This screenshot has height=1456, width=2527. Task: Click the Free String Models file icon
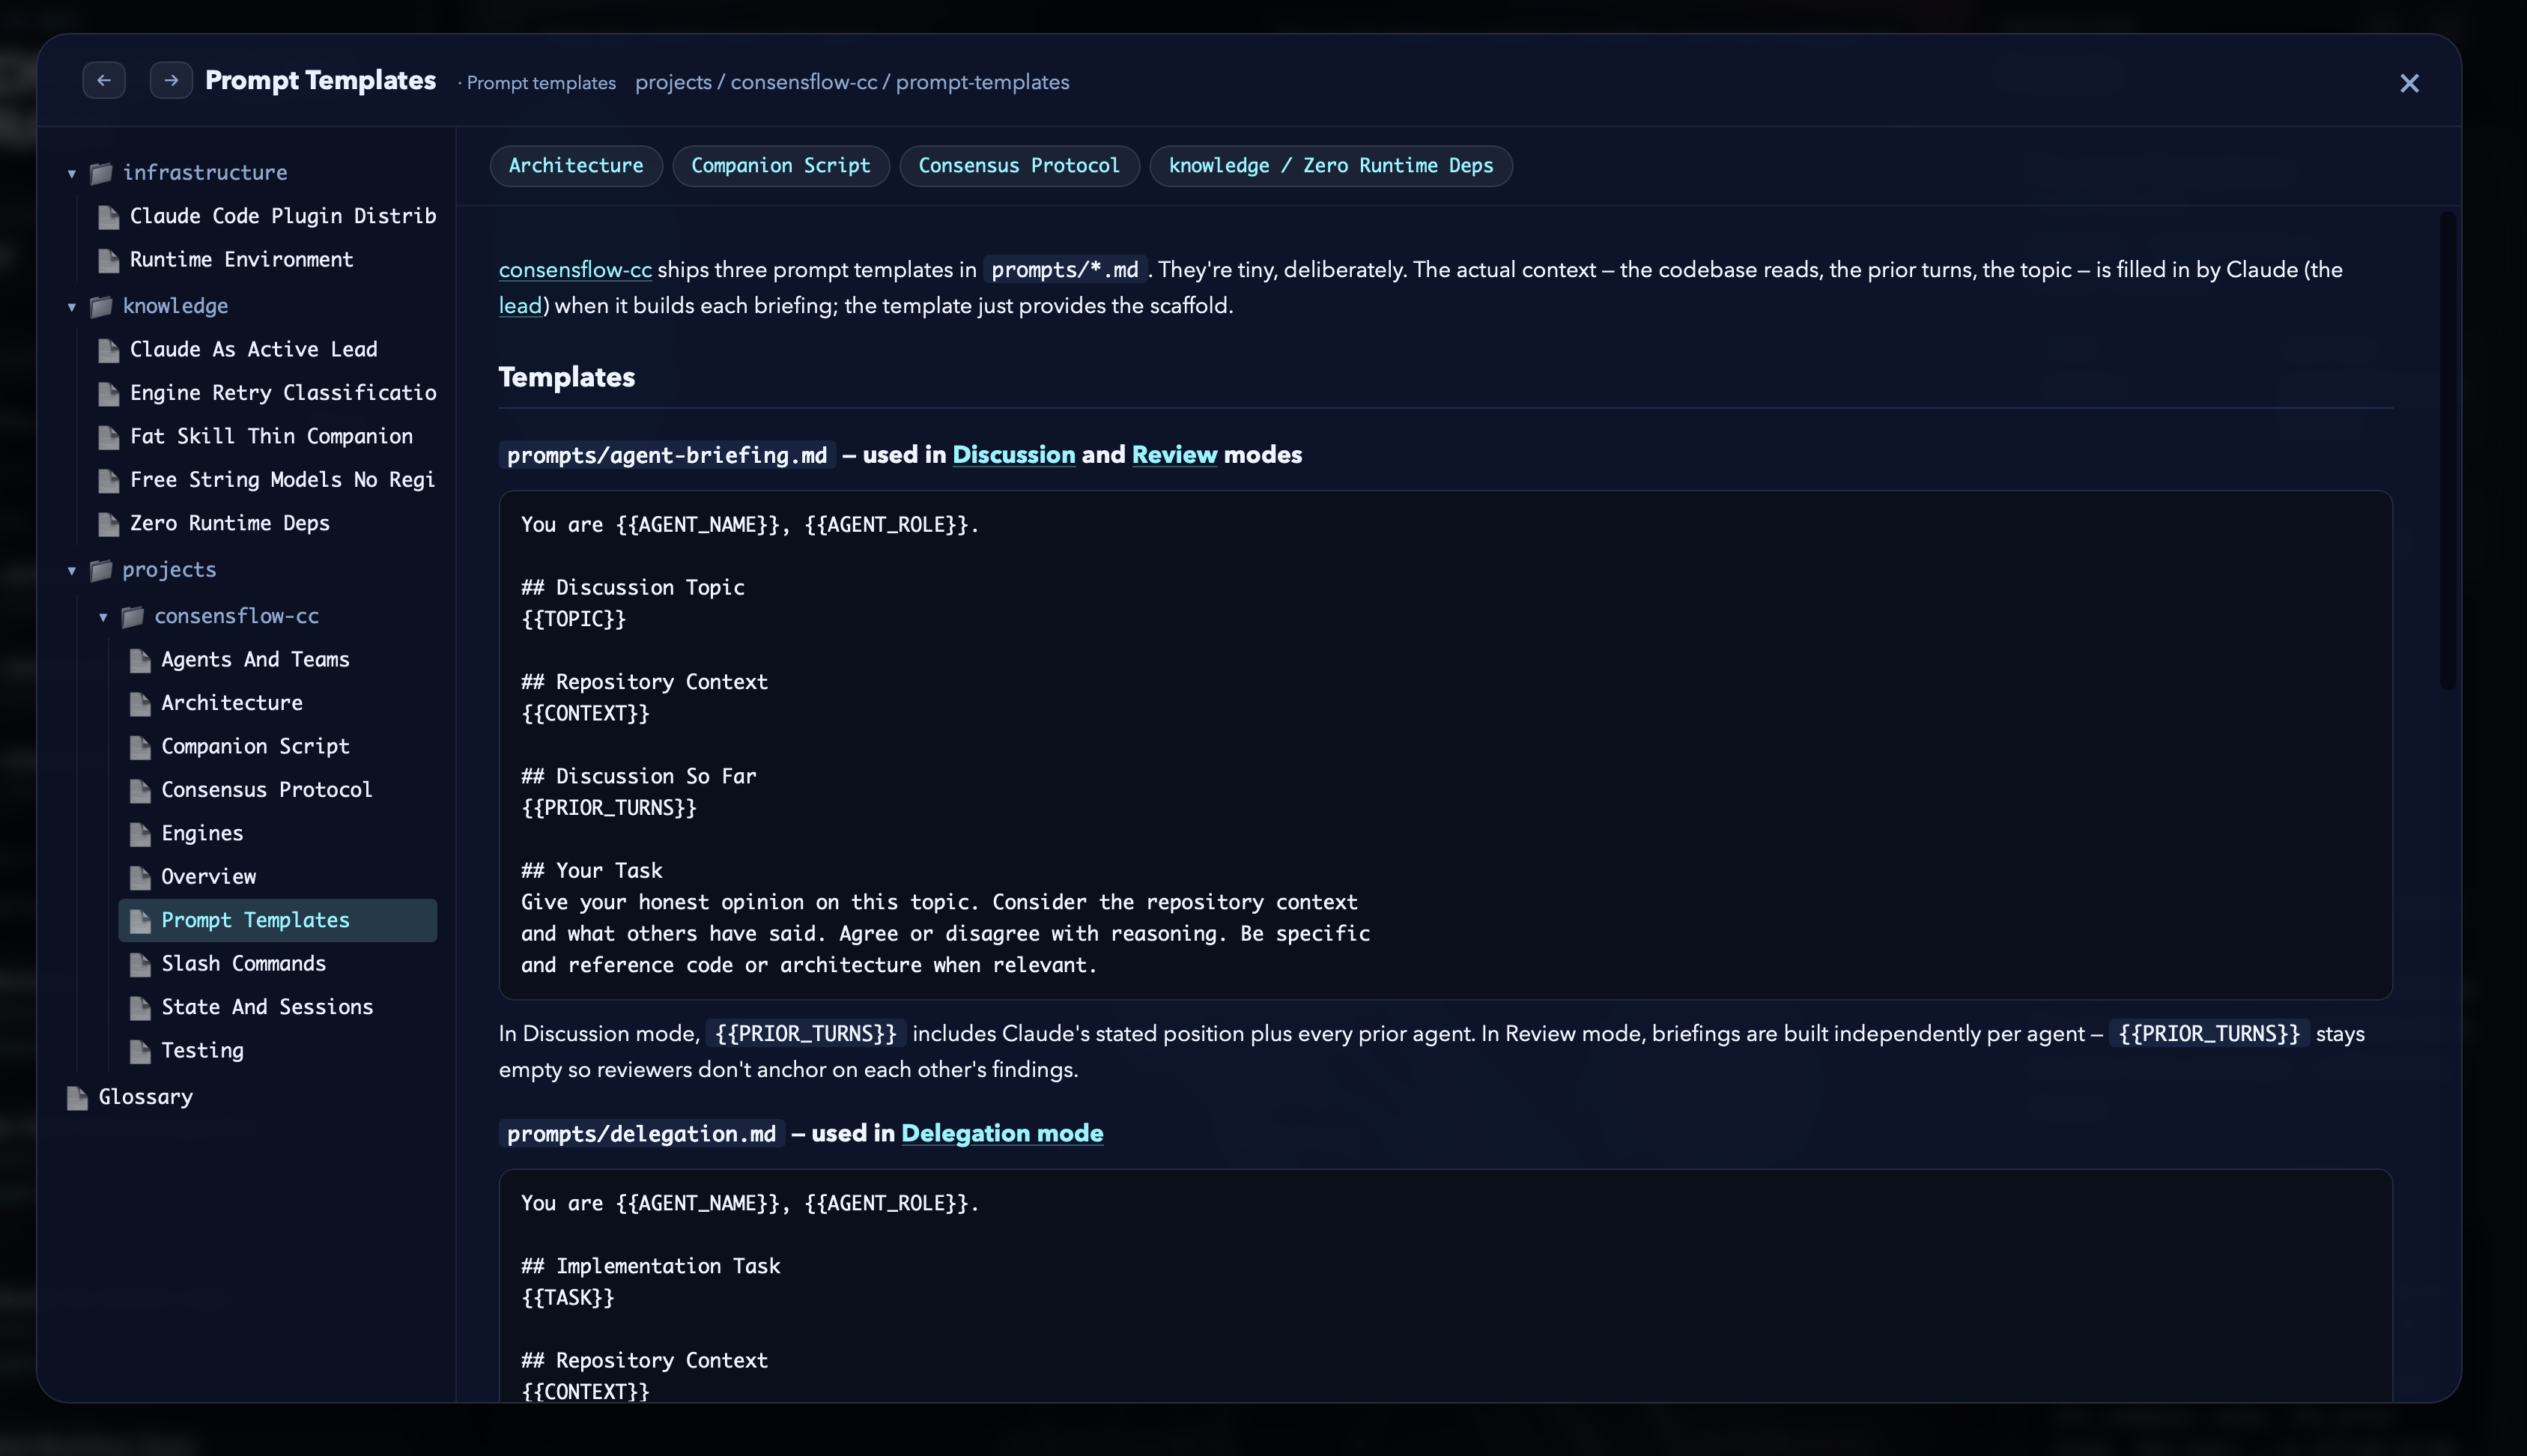[x=109, y=480]
